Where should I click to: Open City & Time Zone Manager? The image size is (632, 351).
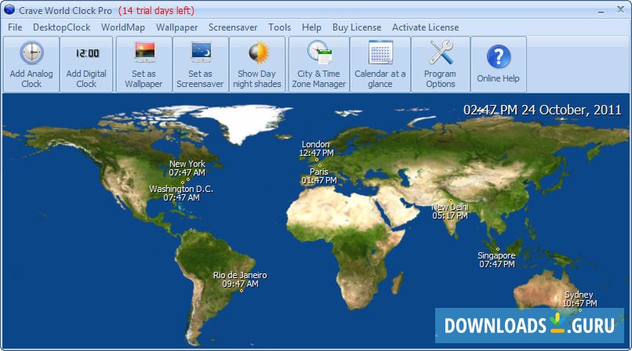click(x=319, y=64)
